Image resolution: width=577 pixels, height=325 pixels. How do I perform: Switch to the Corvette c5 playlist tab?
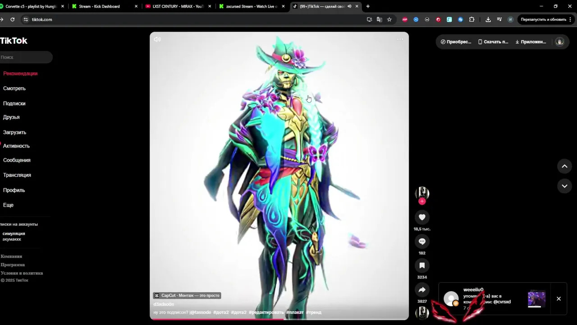coord(31,6)
